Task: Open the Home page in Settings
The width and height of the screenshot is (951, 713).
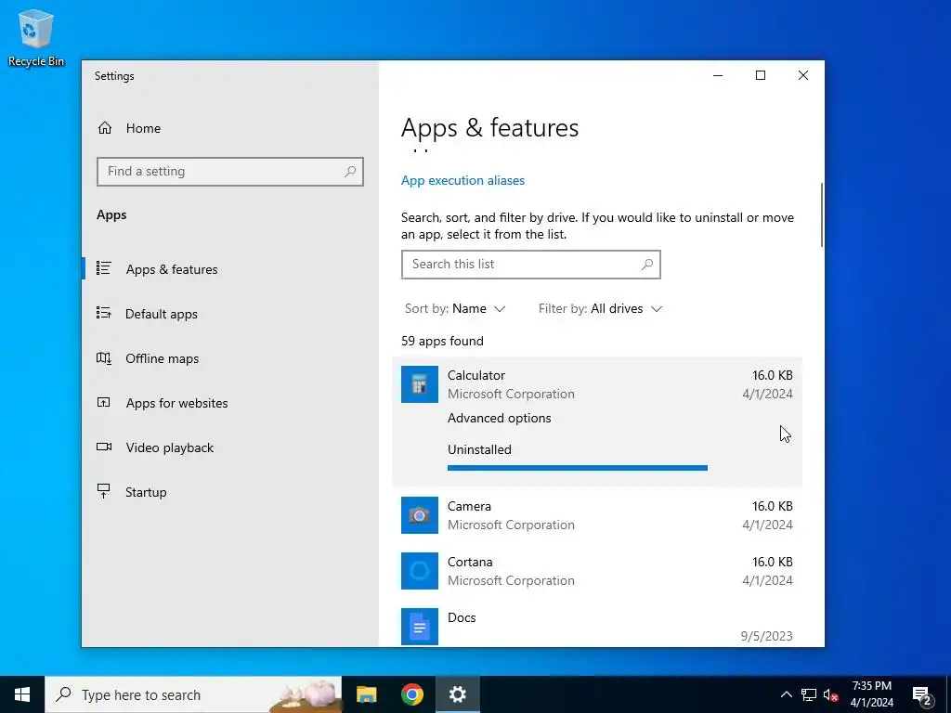Action: pos(129,128)
